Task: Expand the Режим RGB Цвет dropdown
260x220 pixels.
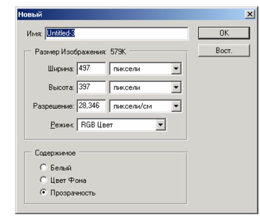Action: tap(160, 125)
